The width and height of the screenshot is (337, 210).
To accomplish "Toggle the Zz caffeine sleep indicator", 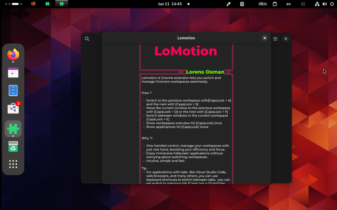I will [x=303, y=4].
